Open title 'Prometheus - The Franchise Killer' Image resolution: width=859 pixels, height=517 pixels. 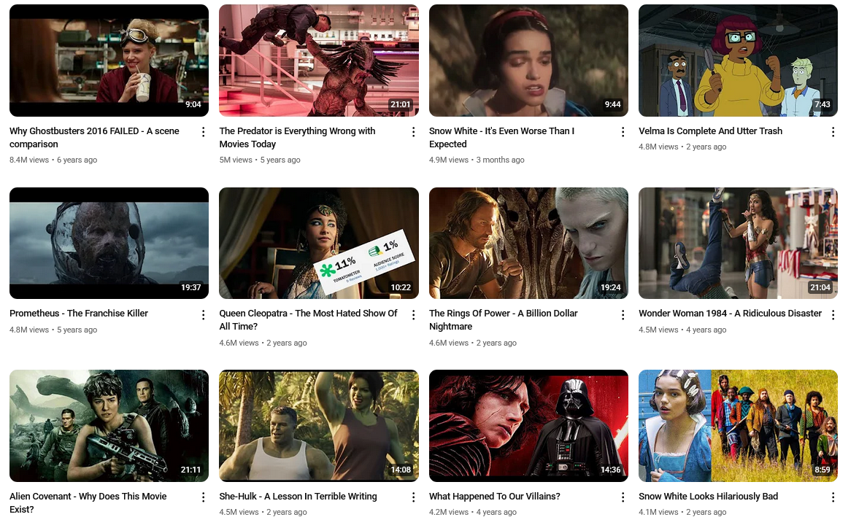[79, 314]
